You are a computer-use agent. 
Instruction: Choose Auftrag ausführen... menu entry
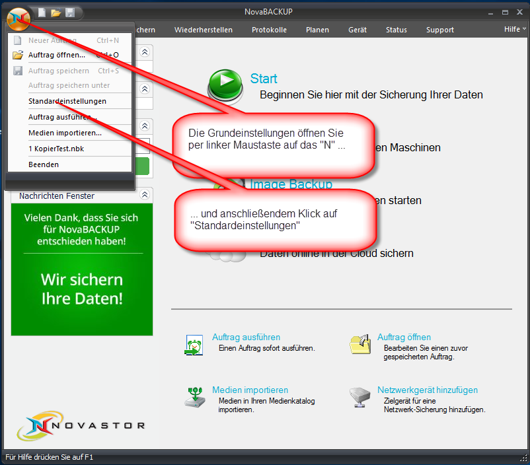(69, 117)
